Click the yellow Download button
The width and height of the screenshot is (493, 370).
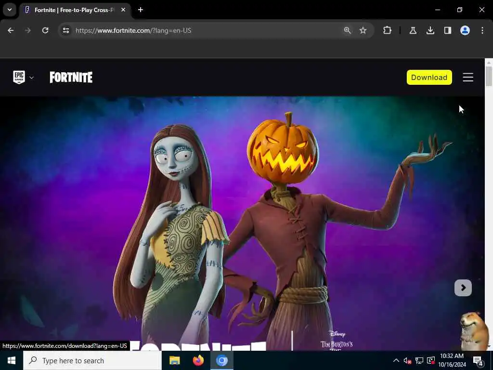click(429, 78)
